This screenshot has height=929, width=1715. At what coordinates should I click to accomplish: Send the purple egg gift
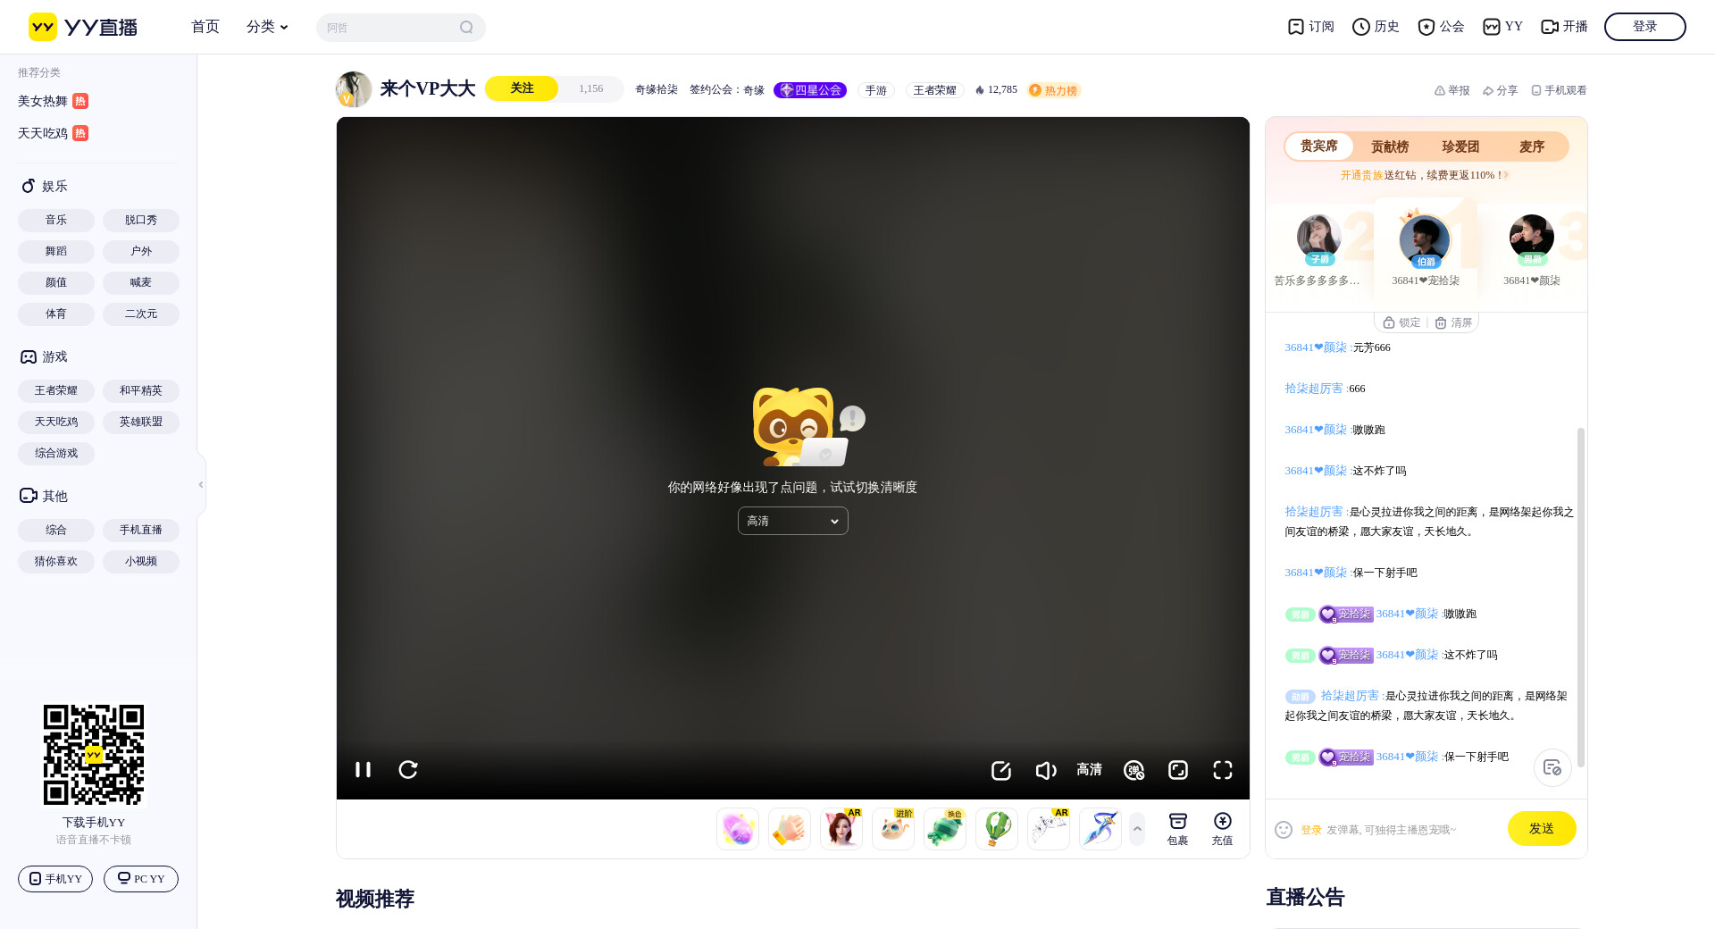click(738, 829)
